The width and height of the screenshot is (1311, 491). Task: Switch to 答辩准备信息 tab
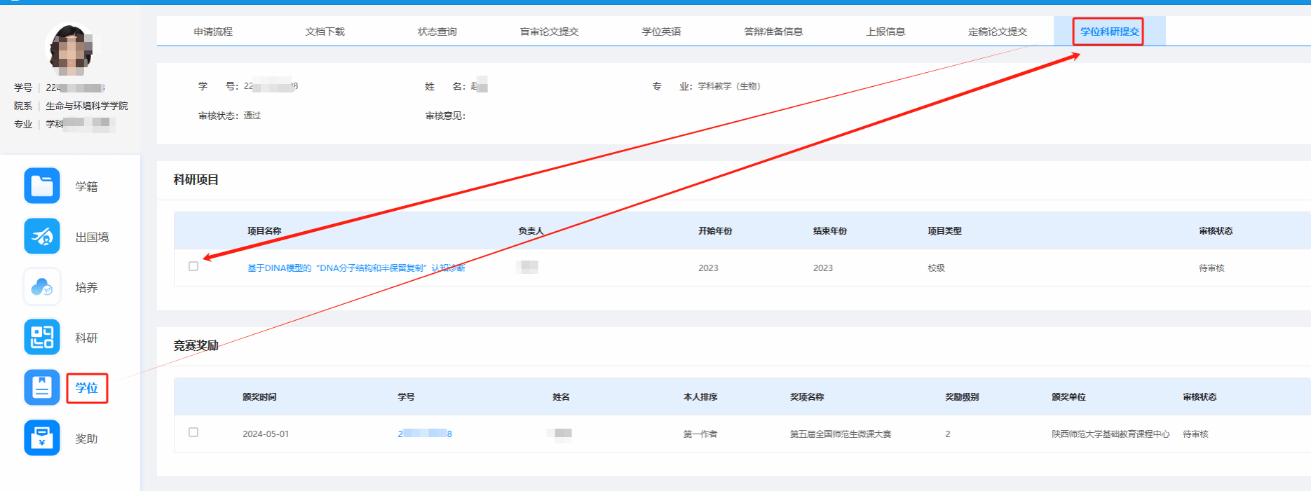tap(773, 32)
